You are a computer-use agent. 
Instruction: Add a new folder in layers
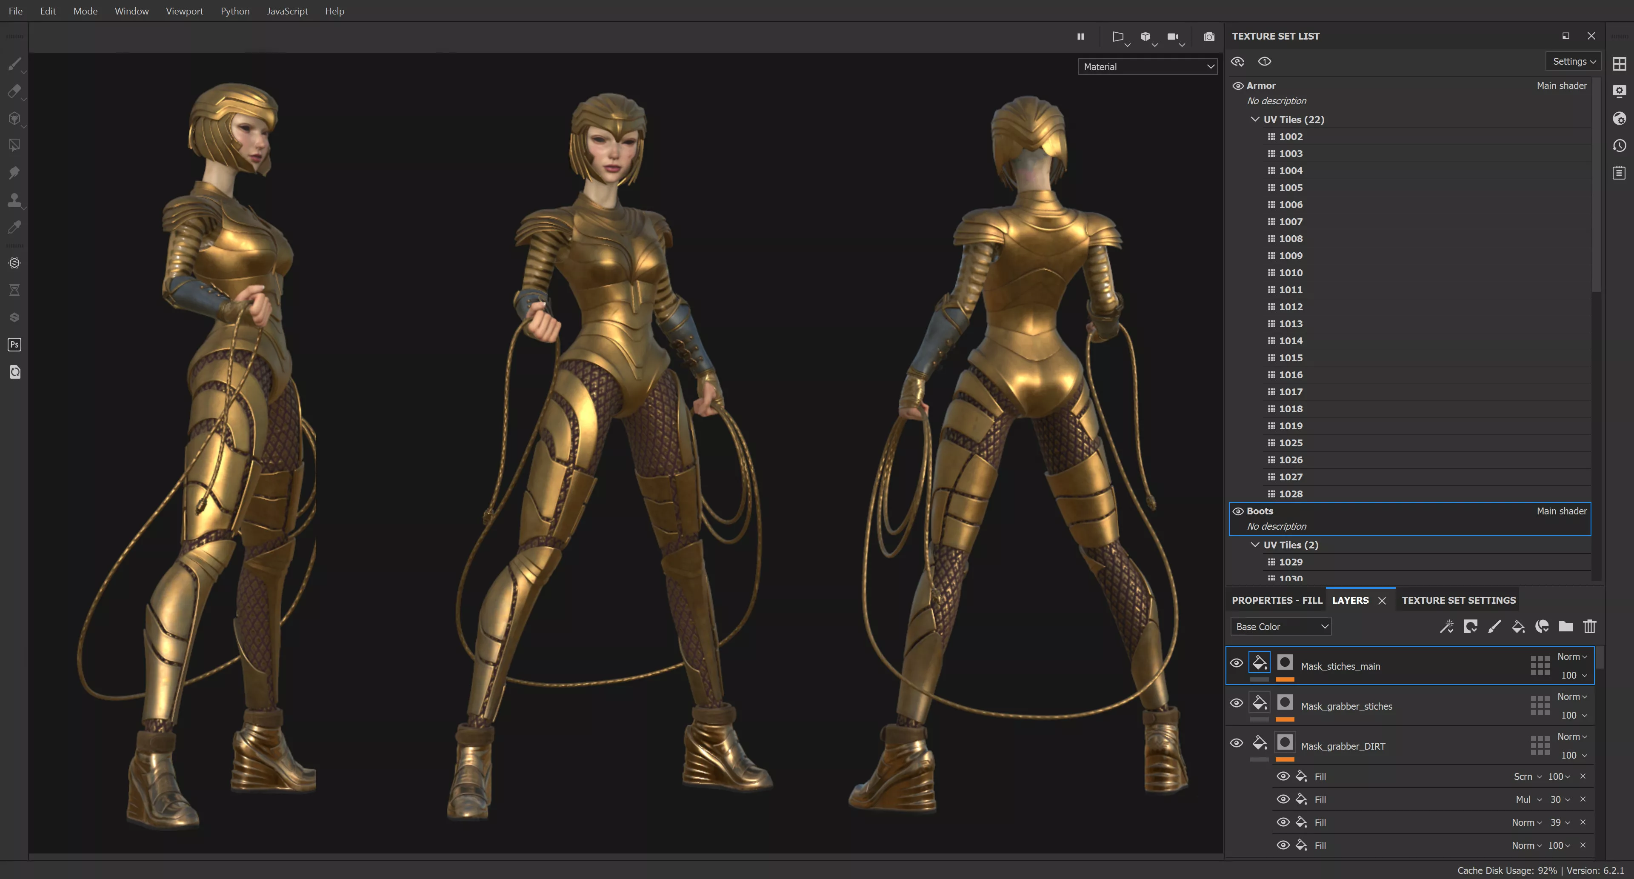tap(1565, 627)
